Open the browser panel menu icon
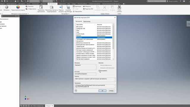 [18, 16]
